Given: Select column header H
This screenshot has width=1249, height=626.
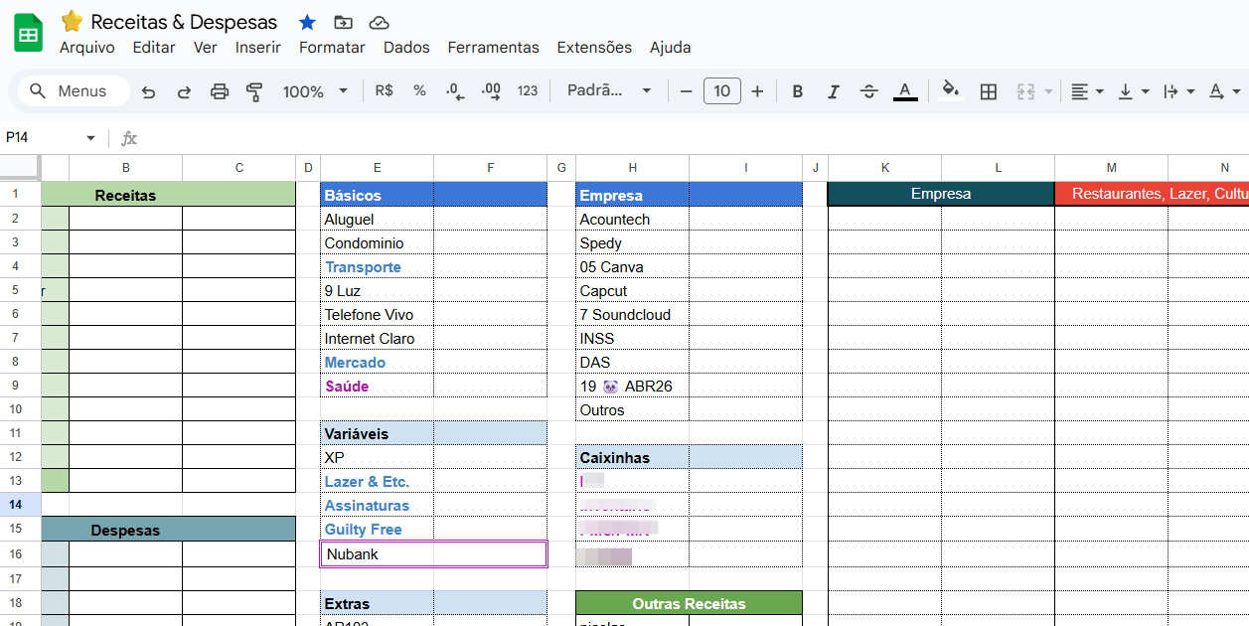Looking at the screenshot, I should [x=632, y=168].
